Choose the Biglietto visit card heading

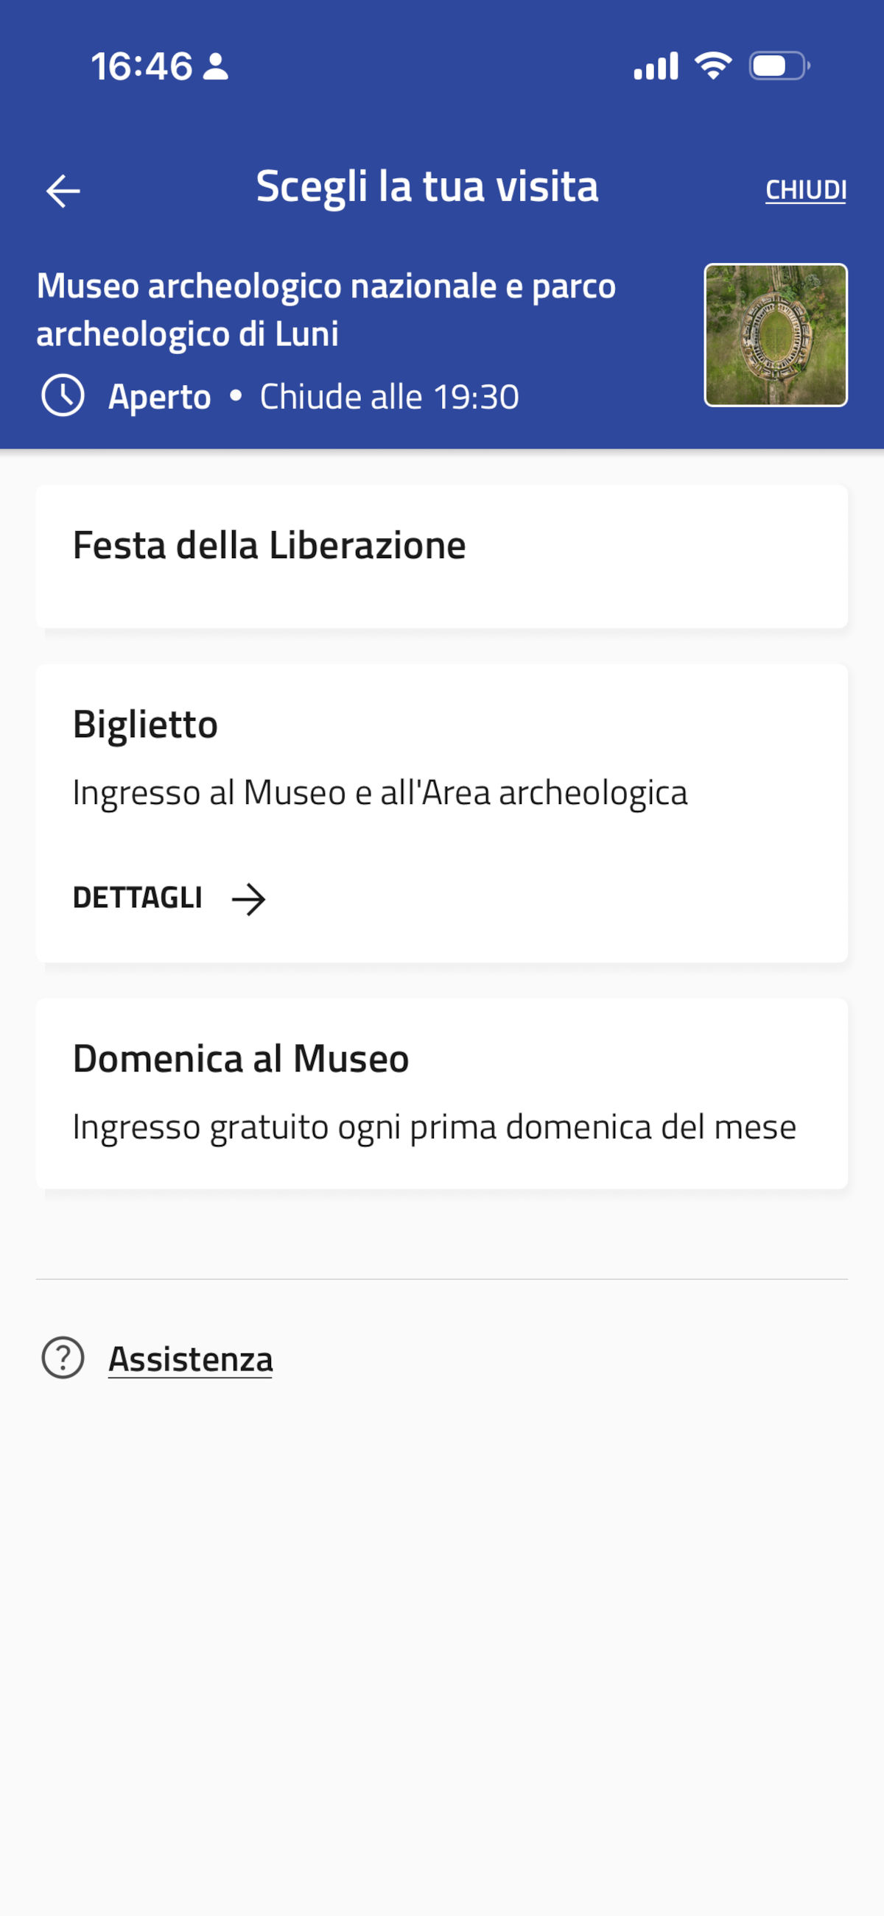click(x=145, y=725)
